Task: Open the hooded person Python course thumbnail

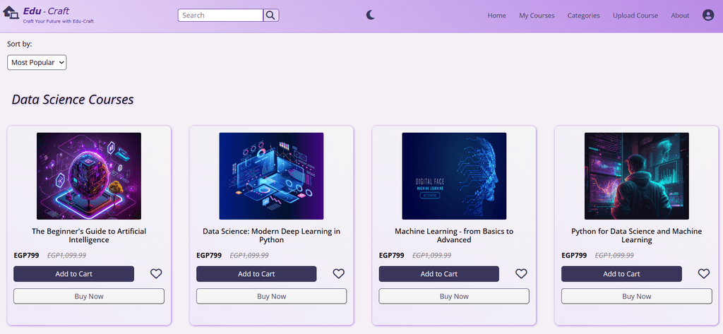Action: coord(637,177)
